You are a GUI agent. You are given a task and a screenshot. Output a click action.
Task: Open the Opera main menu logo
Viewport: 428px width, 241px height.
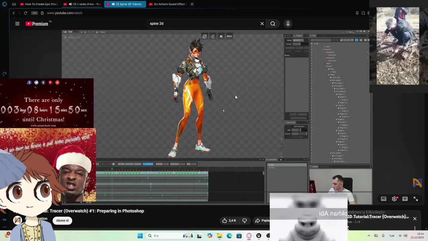coord(4,4)
